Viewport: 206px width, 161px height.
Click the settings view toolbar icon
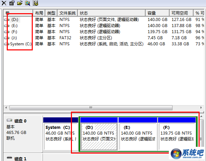[x=35, y=3]
